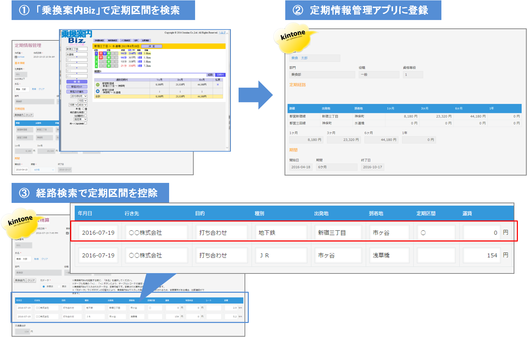Click the blue 都営三田線 line icon
Image resolution: width=527 pixels, height=337 pixels.
[98, 91]
